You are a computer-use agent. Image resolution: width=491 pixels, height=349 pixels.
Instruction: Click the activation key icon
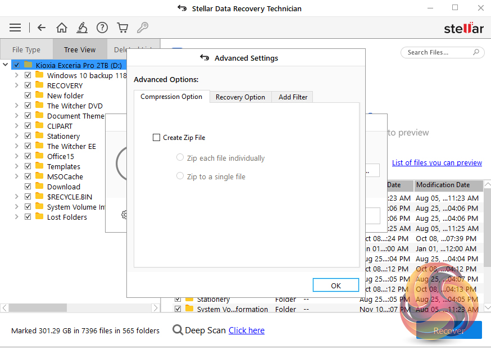point(143,28)
